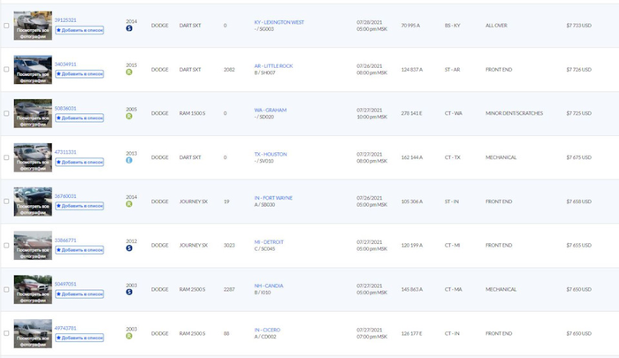Enable the checkbox for lot 49743781
Image resolution: width=619 pixels, height=358 pixels.
click(x=6, y=333)
